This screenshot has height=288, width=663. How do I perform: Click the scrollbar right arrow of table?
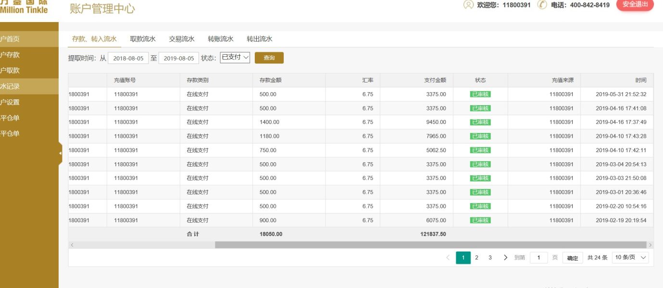coord(650,245)
